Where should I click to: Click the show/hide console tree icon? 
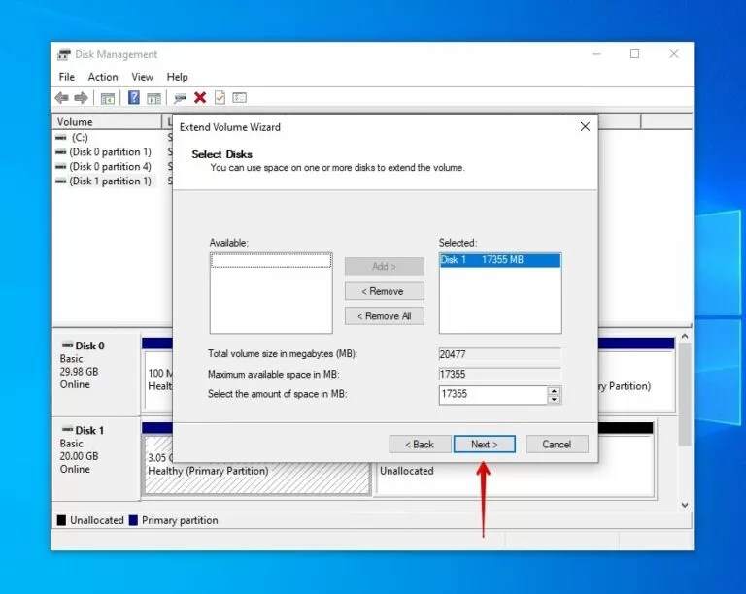108,98
